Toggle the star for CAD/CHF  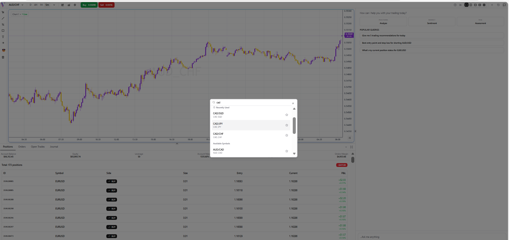click(x=287, y=135)
